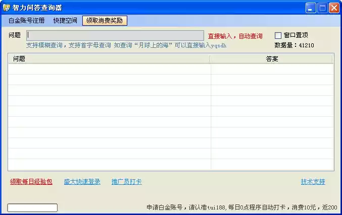
Task: Click the disabled maximize button
Action: tap(322, 8)
